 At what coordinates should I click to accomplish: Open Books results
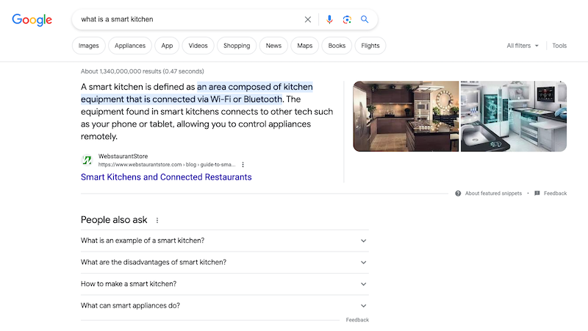337,46
